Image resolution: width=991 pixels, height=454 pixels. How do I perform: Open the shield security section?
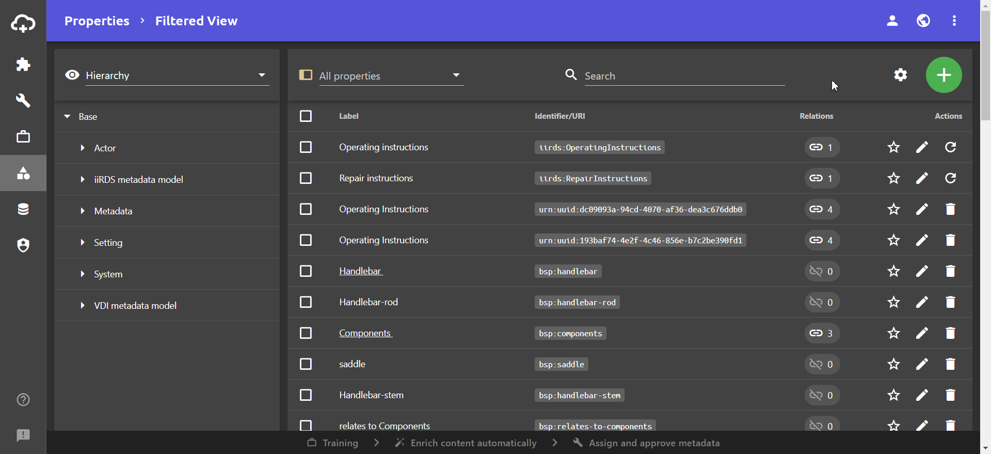[x=23, y=245]
